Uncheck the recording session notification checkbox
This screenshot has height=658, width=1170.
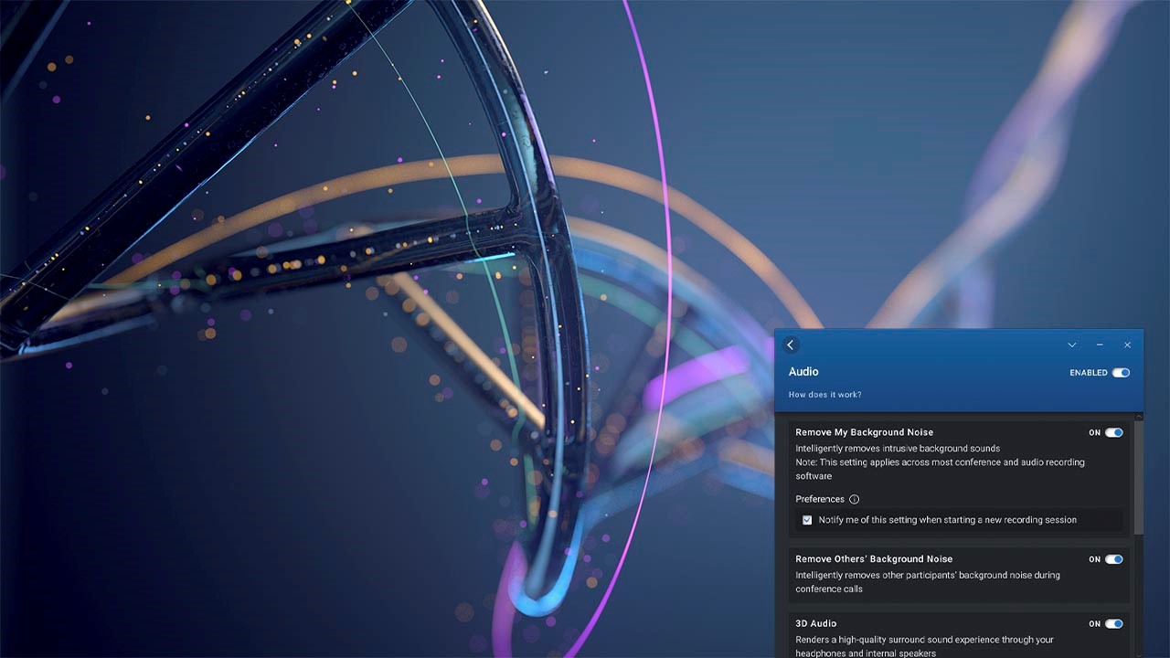tap(807, 520)
